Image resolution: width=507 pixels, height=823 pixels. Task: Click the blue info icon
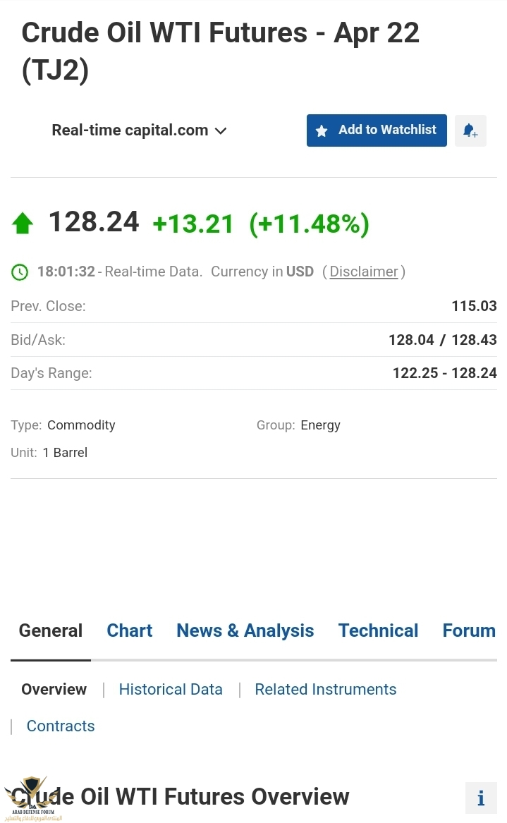[x=481, y=798]
